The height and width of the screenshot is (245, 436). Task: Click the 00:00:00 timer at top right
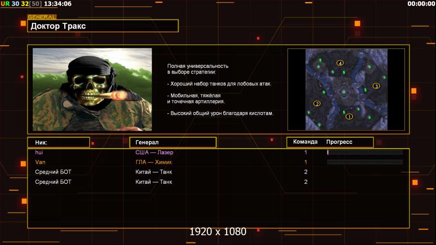421,4
